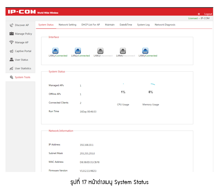View the System Log tab
219x192 pixels.
pyautogui.click(x=143, y=25)
